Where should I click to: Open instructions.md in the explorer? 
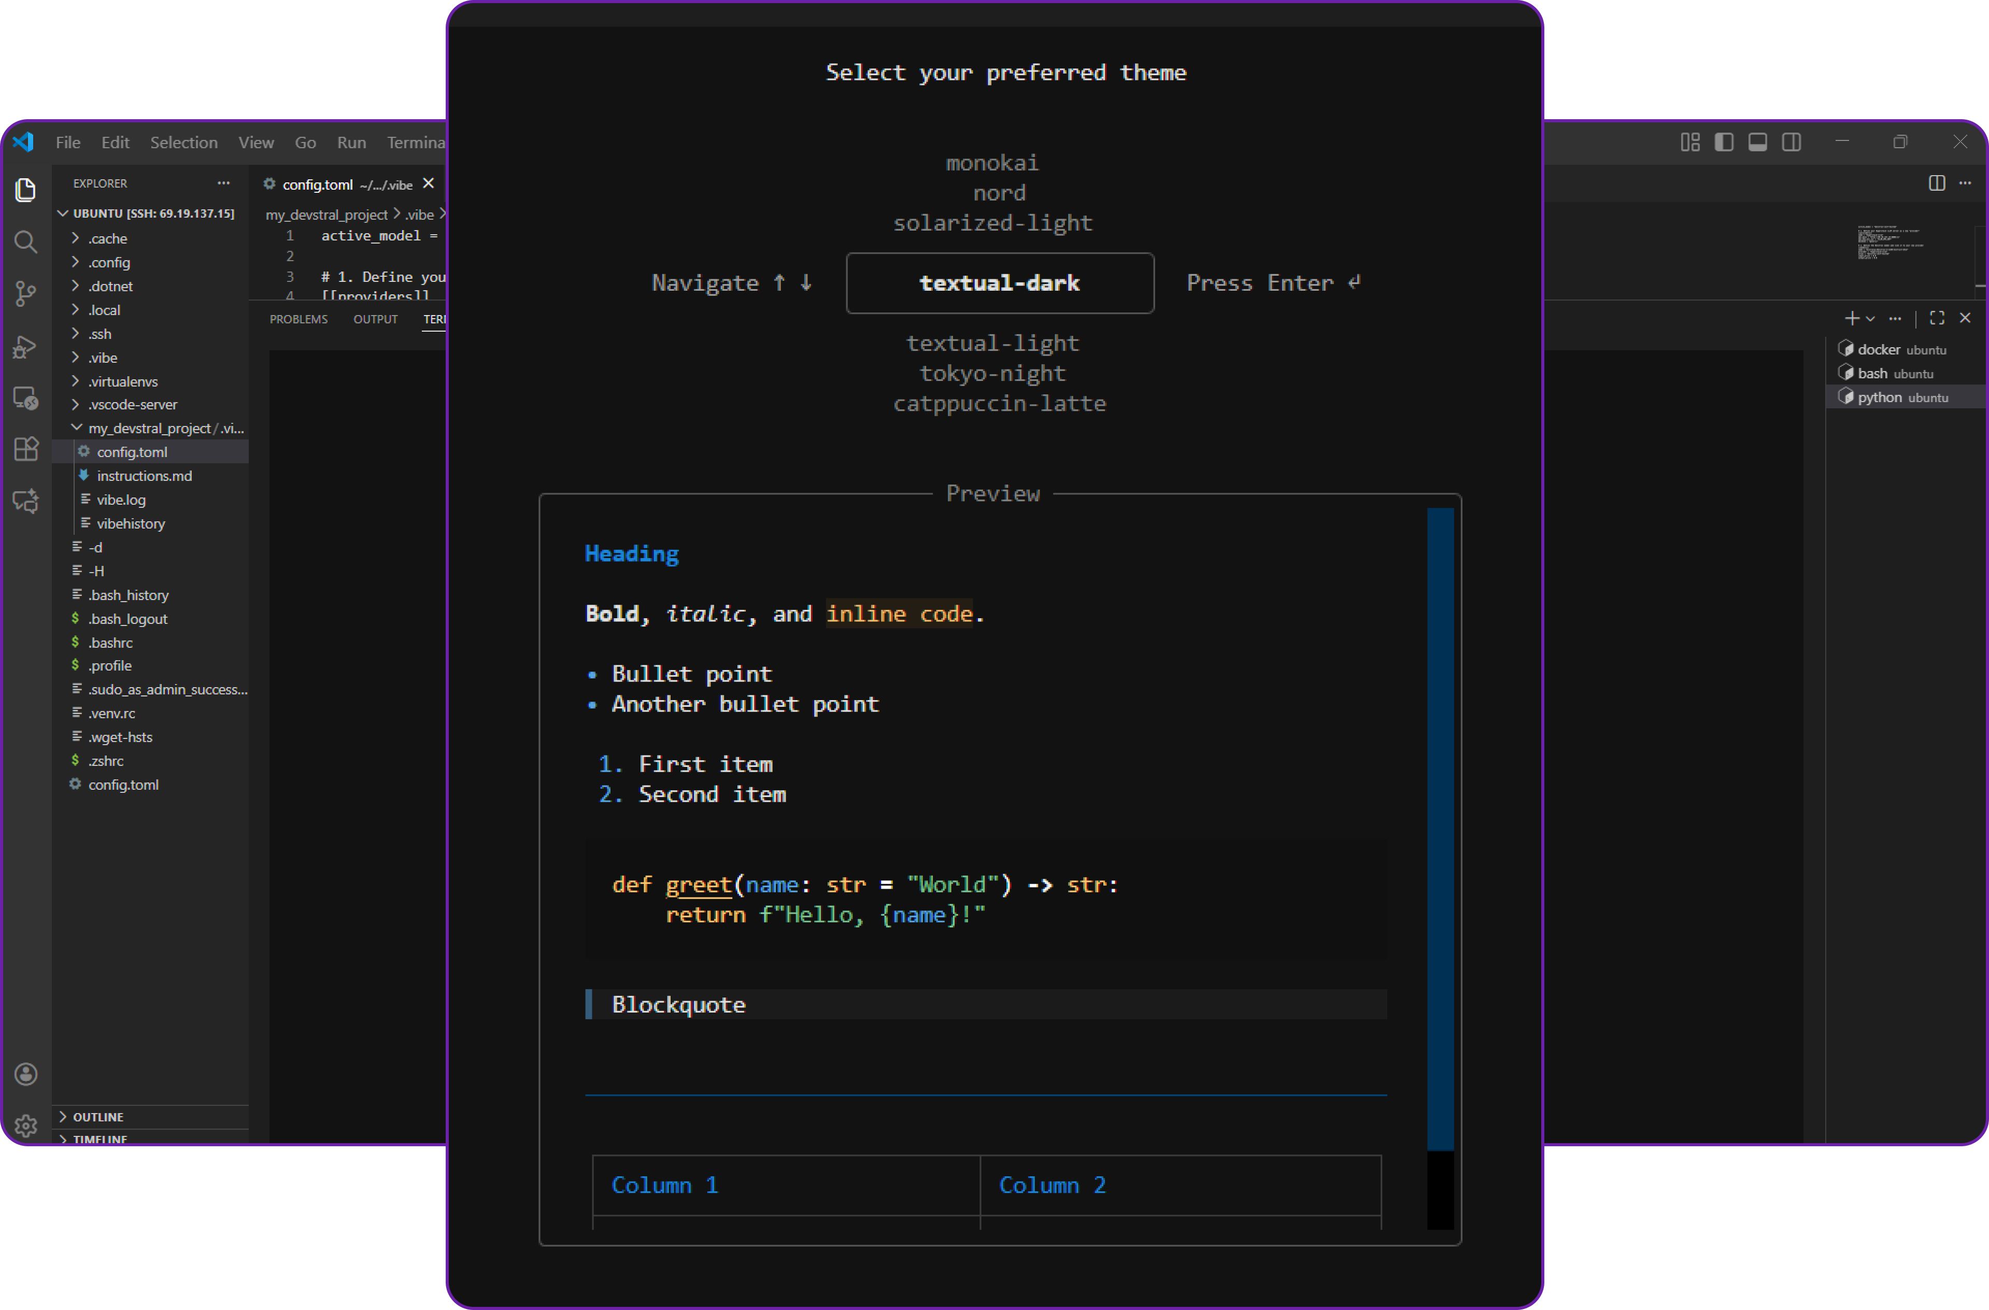(x=144, y=475)
